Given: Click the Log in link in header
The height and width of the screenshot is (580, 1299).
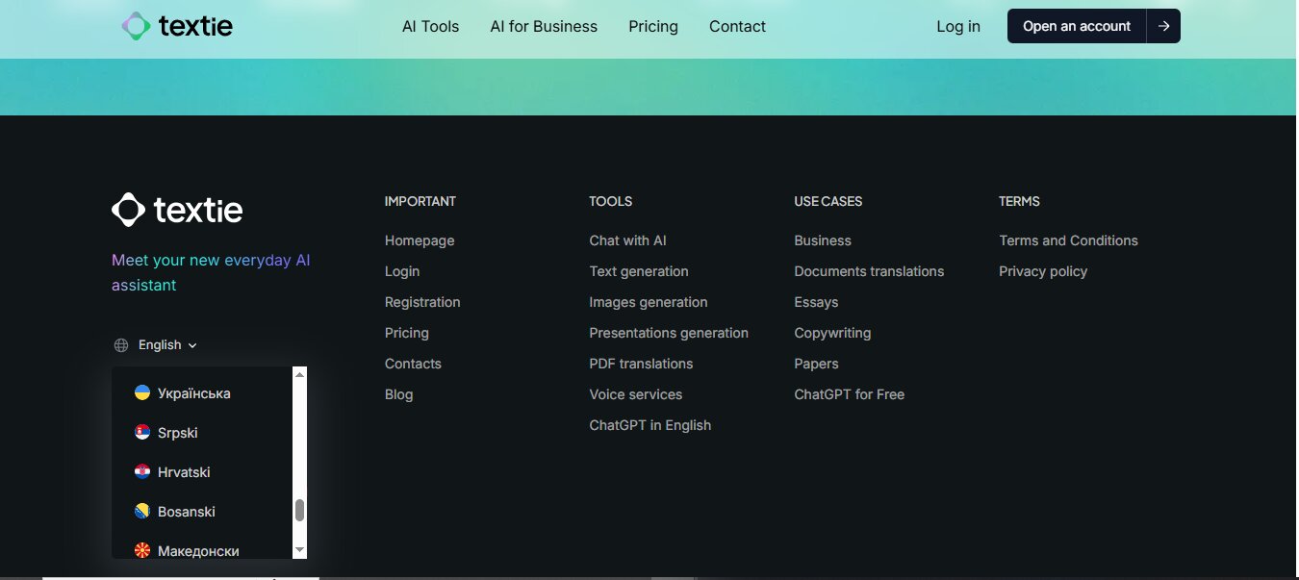Looking at the screenshot, I should (x=958, y=27).
